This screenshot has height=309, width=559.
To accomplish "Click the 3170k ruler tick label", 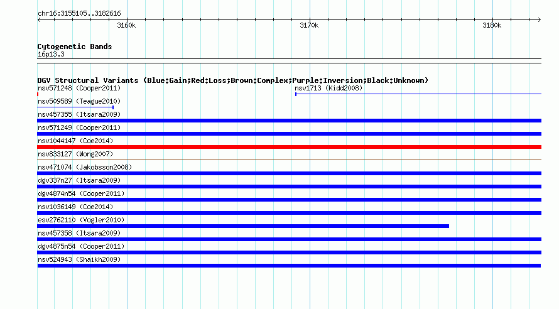I will point(309,25).
